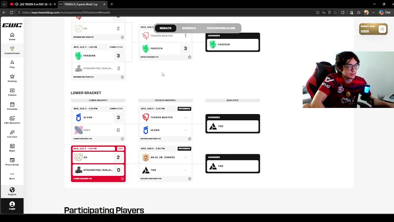Switch to the Schedule tab on the page
The width and height of the screenshot is (394, 222).
189,28
